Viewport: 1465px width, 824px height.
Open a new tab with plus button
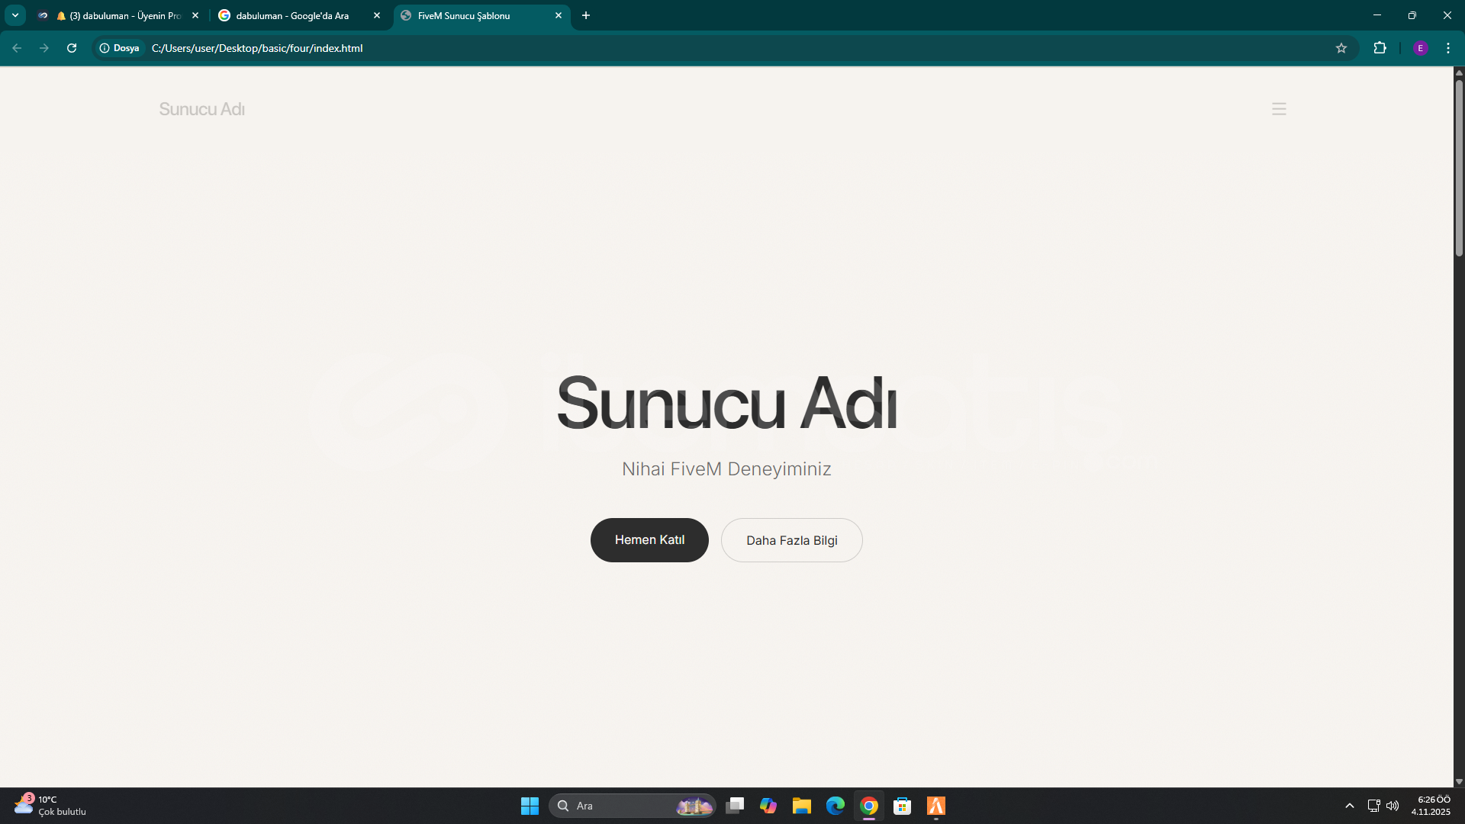coord(586,15)
